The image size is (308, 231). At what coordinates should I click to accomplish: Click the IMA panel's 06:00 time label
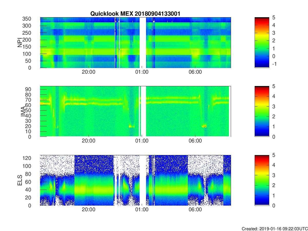(195, 141)
